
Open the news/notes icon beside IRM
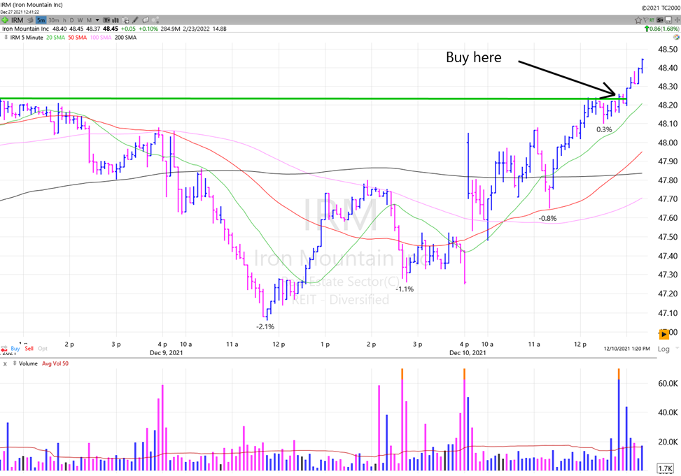[30, 20]
